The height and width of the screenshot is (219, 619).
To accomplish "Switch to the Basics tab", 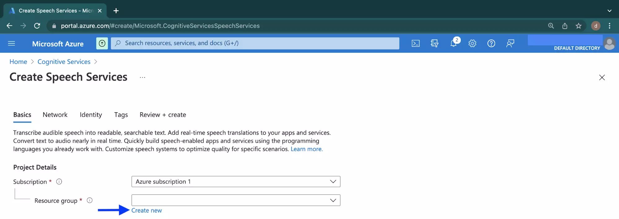I will point(22,115).
